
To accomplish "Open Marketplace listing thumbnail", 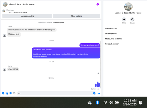I will (4, 11).
